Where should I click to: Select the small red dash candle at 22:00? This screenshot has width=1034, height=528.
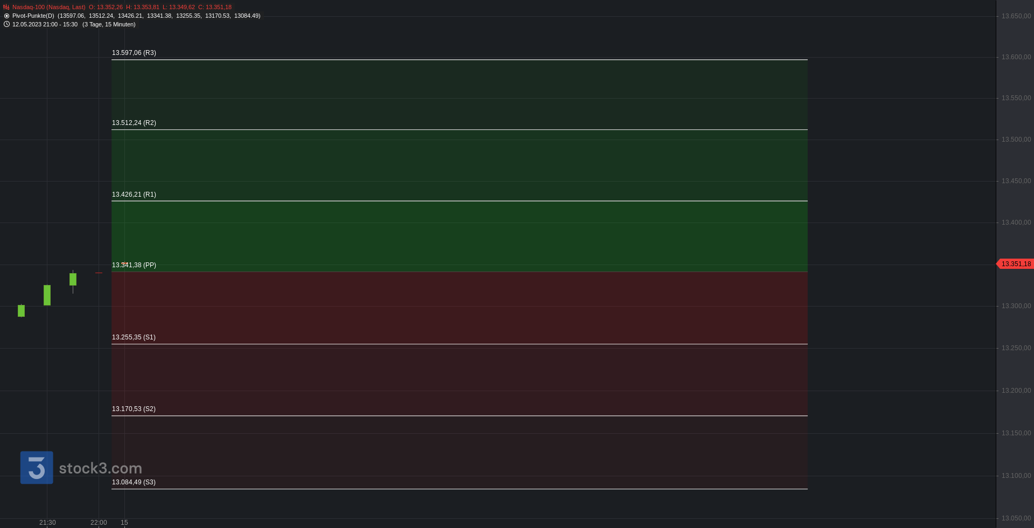tap(99, 273)
